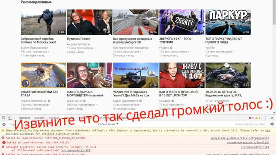The width and height of the screenshot is (276, 155).
Task: Switch to the Console tab in DevTools
Action: (x=39, y=118)
